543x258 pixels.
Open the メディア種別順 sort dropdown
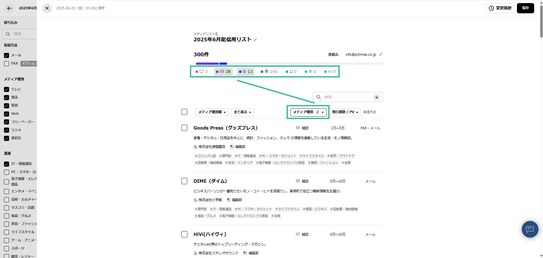(x=212, y=112)
